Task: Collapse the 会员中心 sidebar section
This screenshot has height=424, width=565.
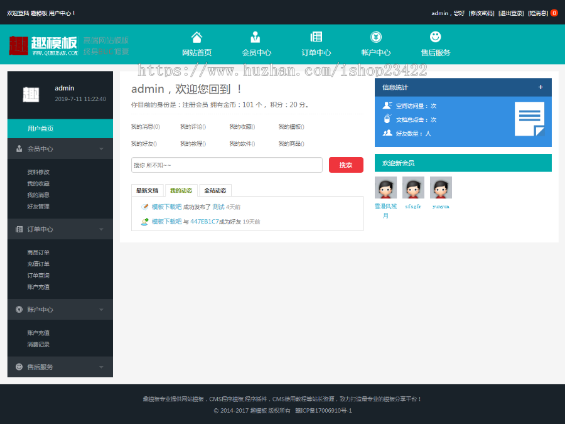Action: (x=101, y=149)
